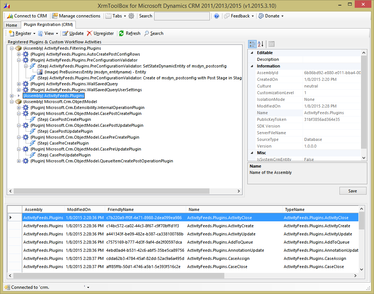Click the AutoCreatePostConfigRows plugin gear icon
374x294 pixels.
(x=26, y=54)
